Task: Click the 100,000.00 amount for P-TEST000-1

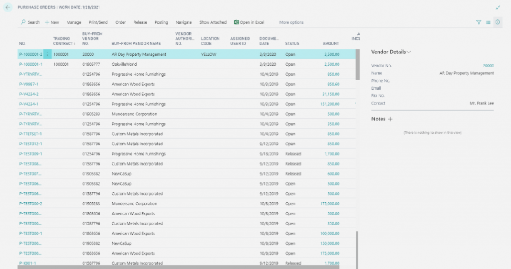Action: click(x=330, y=234)
